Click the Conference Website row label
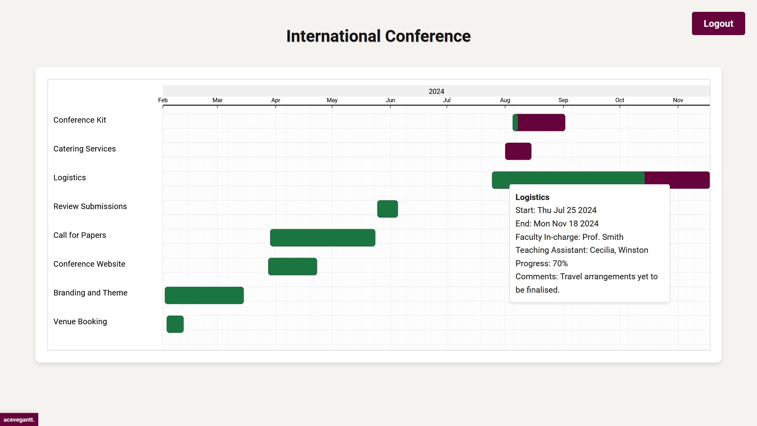 [89, 264]
